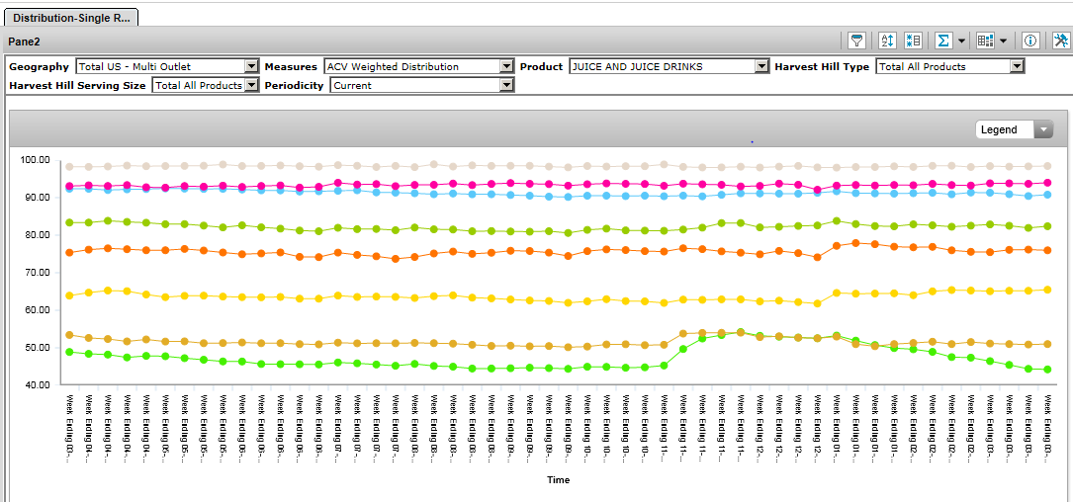Click the Sigma totals icon

click(943, 41)
